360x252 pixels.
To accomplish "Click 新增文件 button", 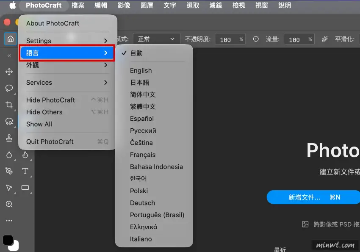I will click(313, 197).
